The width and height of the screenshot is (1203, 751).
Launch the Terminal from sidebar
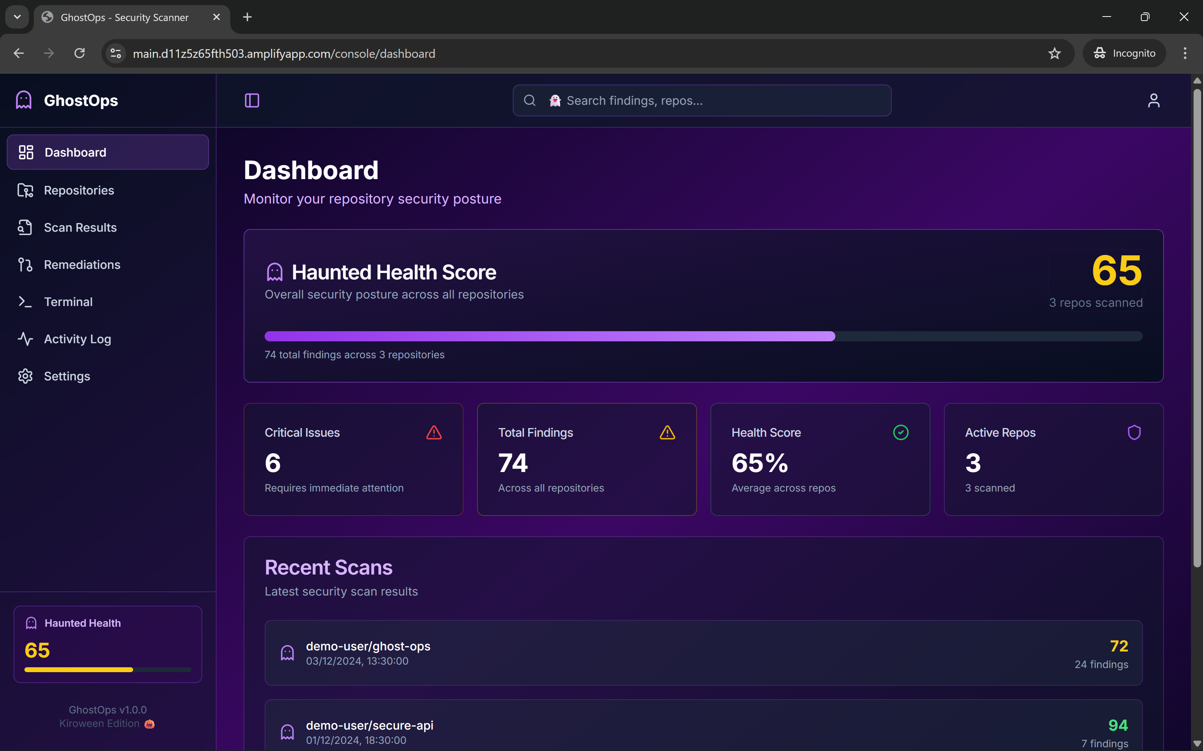[x=68, y=302]
